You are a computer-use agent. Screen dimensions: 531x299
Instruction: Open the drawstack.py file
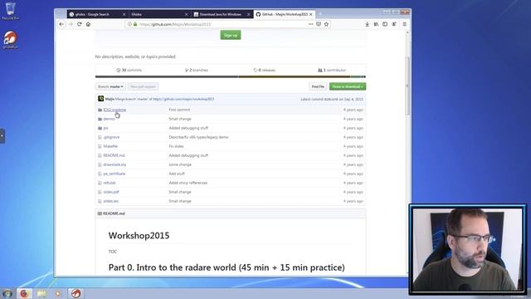coord(114,164)
